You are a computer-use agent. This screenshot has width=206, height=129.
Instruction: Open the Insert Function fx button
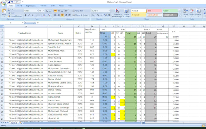[x=34, y=23]
